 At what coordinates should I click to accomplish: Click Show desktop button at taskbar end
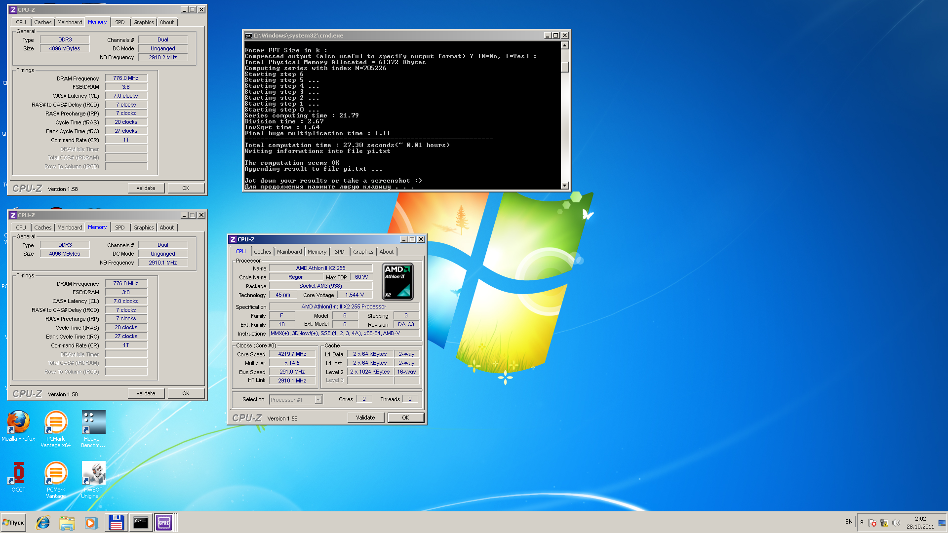pos(943,523)
